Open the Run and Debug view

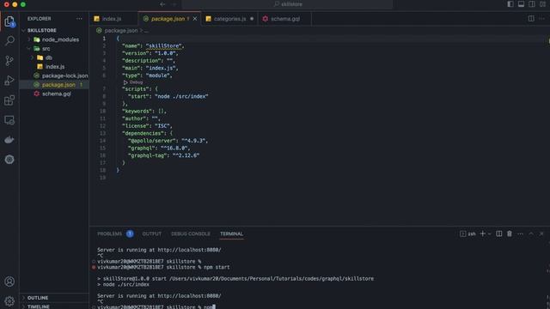(9, 81)
